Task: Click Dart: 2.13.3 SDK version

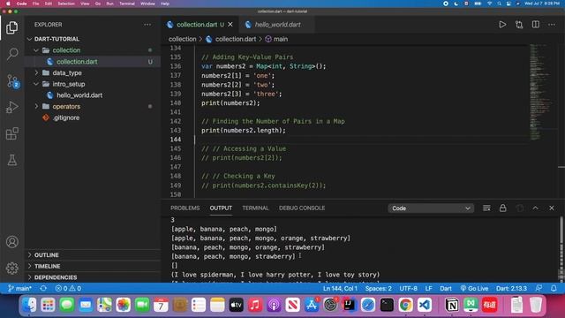Action: (x=511, y=289)
